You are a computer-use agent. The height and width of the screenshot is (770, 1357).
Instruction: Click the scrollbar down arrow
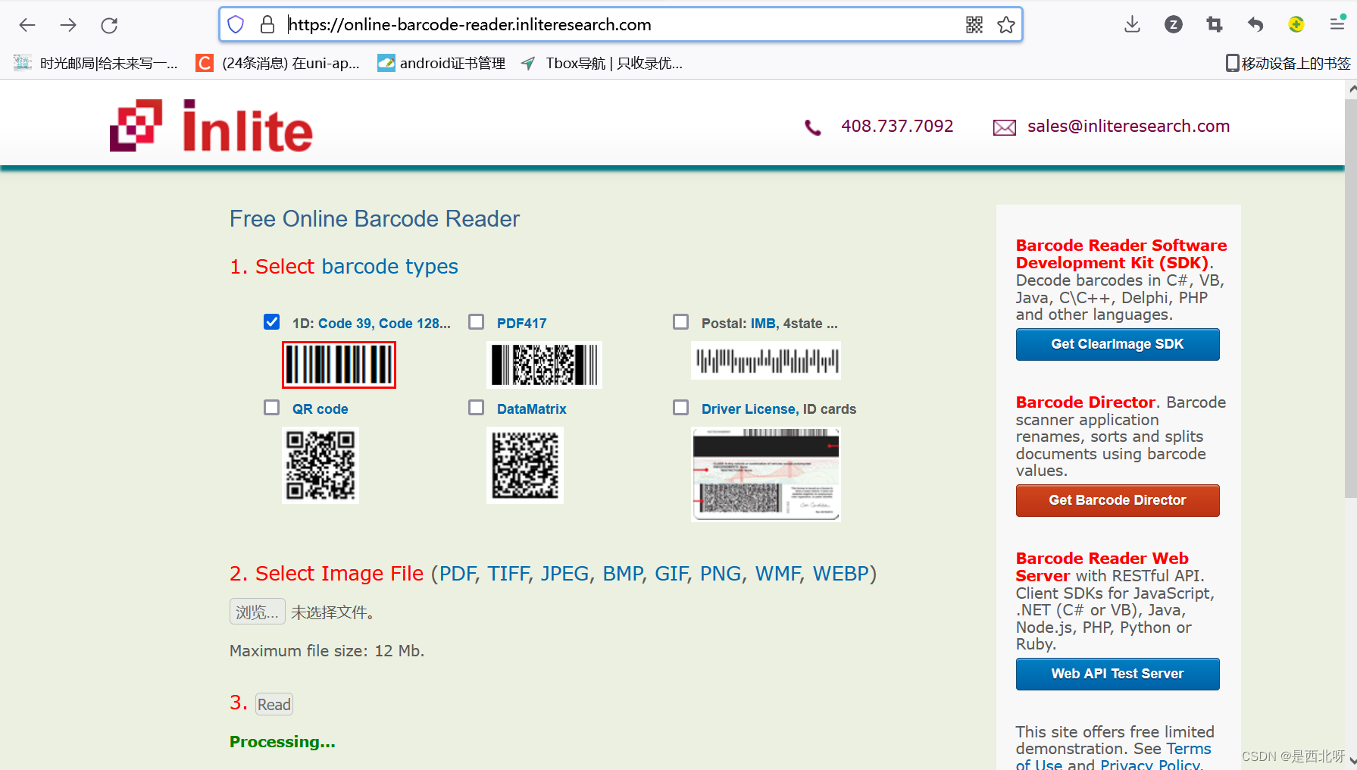point(1351,762)
